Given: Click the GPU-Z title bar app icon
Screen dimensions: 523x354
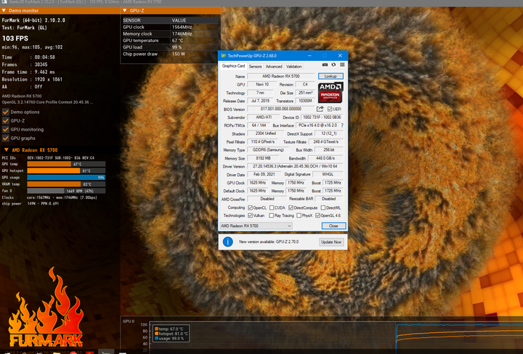Looking at the screenshot, I should point(224,56).
